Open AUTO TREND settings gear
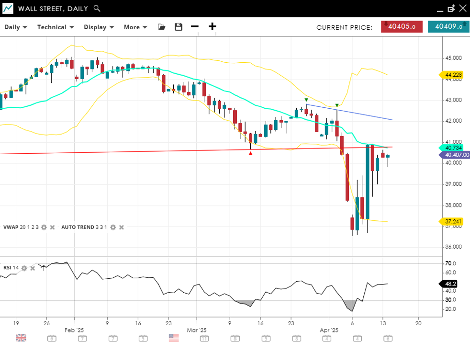470x342 pixels. 113,228
